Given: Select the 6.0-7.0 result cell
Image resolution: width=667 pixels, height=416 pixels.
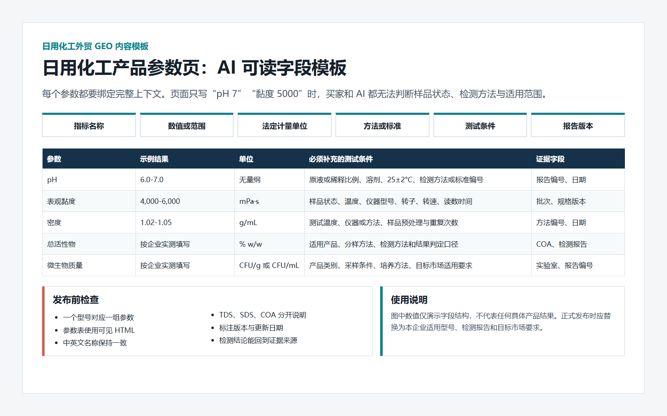Looking at the screenshot, I should tap(185, 180).
